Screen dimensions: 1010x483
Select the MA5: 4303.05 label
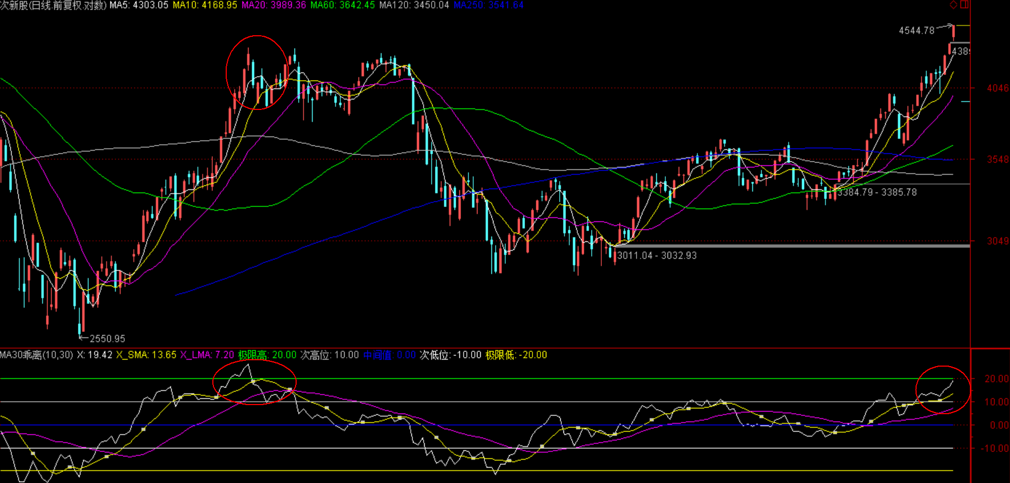(x=139, y=5)
